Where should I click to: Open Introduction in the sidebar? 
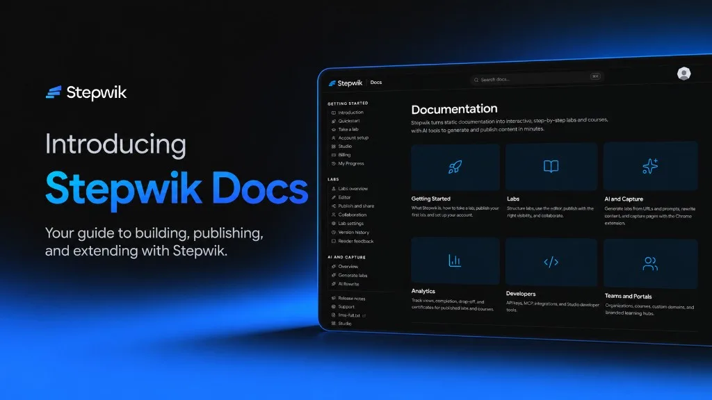(x=350, y=112)
